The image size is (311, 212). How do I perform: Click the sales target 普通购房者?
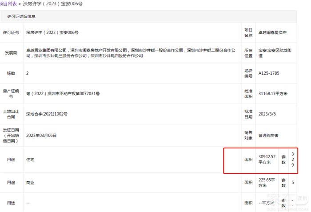coord(269,135)
